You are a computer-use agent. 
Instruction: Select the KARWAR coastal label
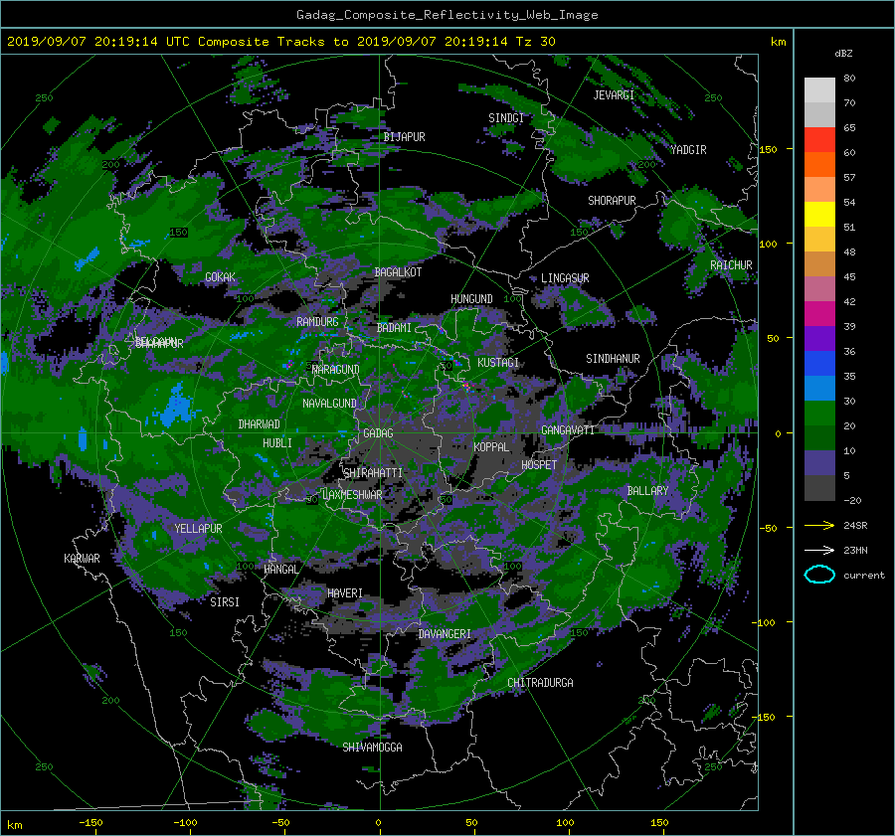pyautogui.click(x=82, y=559)
